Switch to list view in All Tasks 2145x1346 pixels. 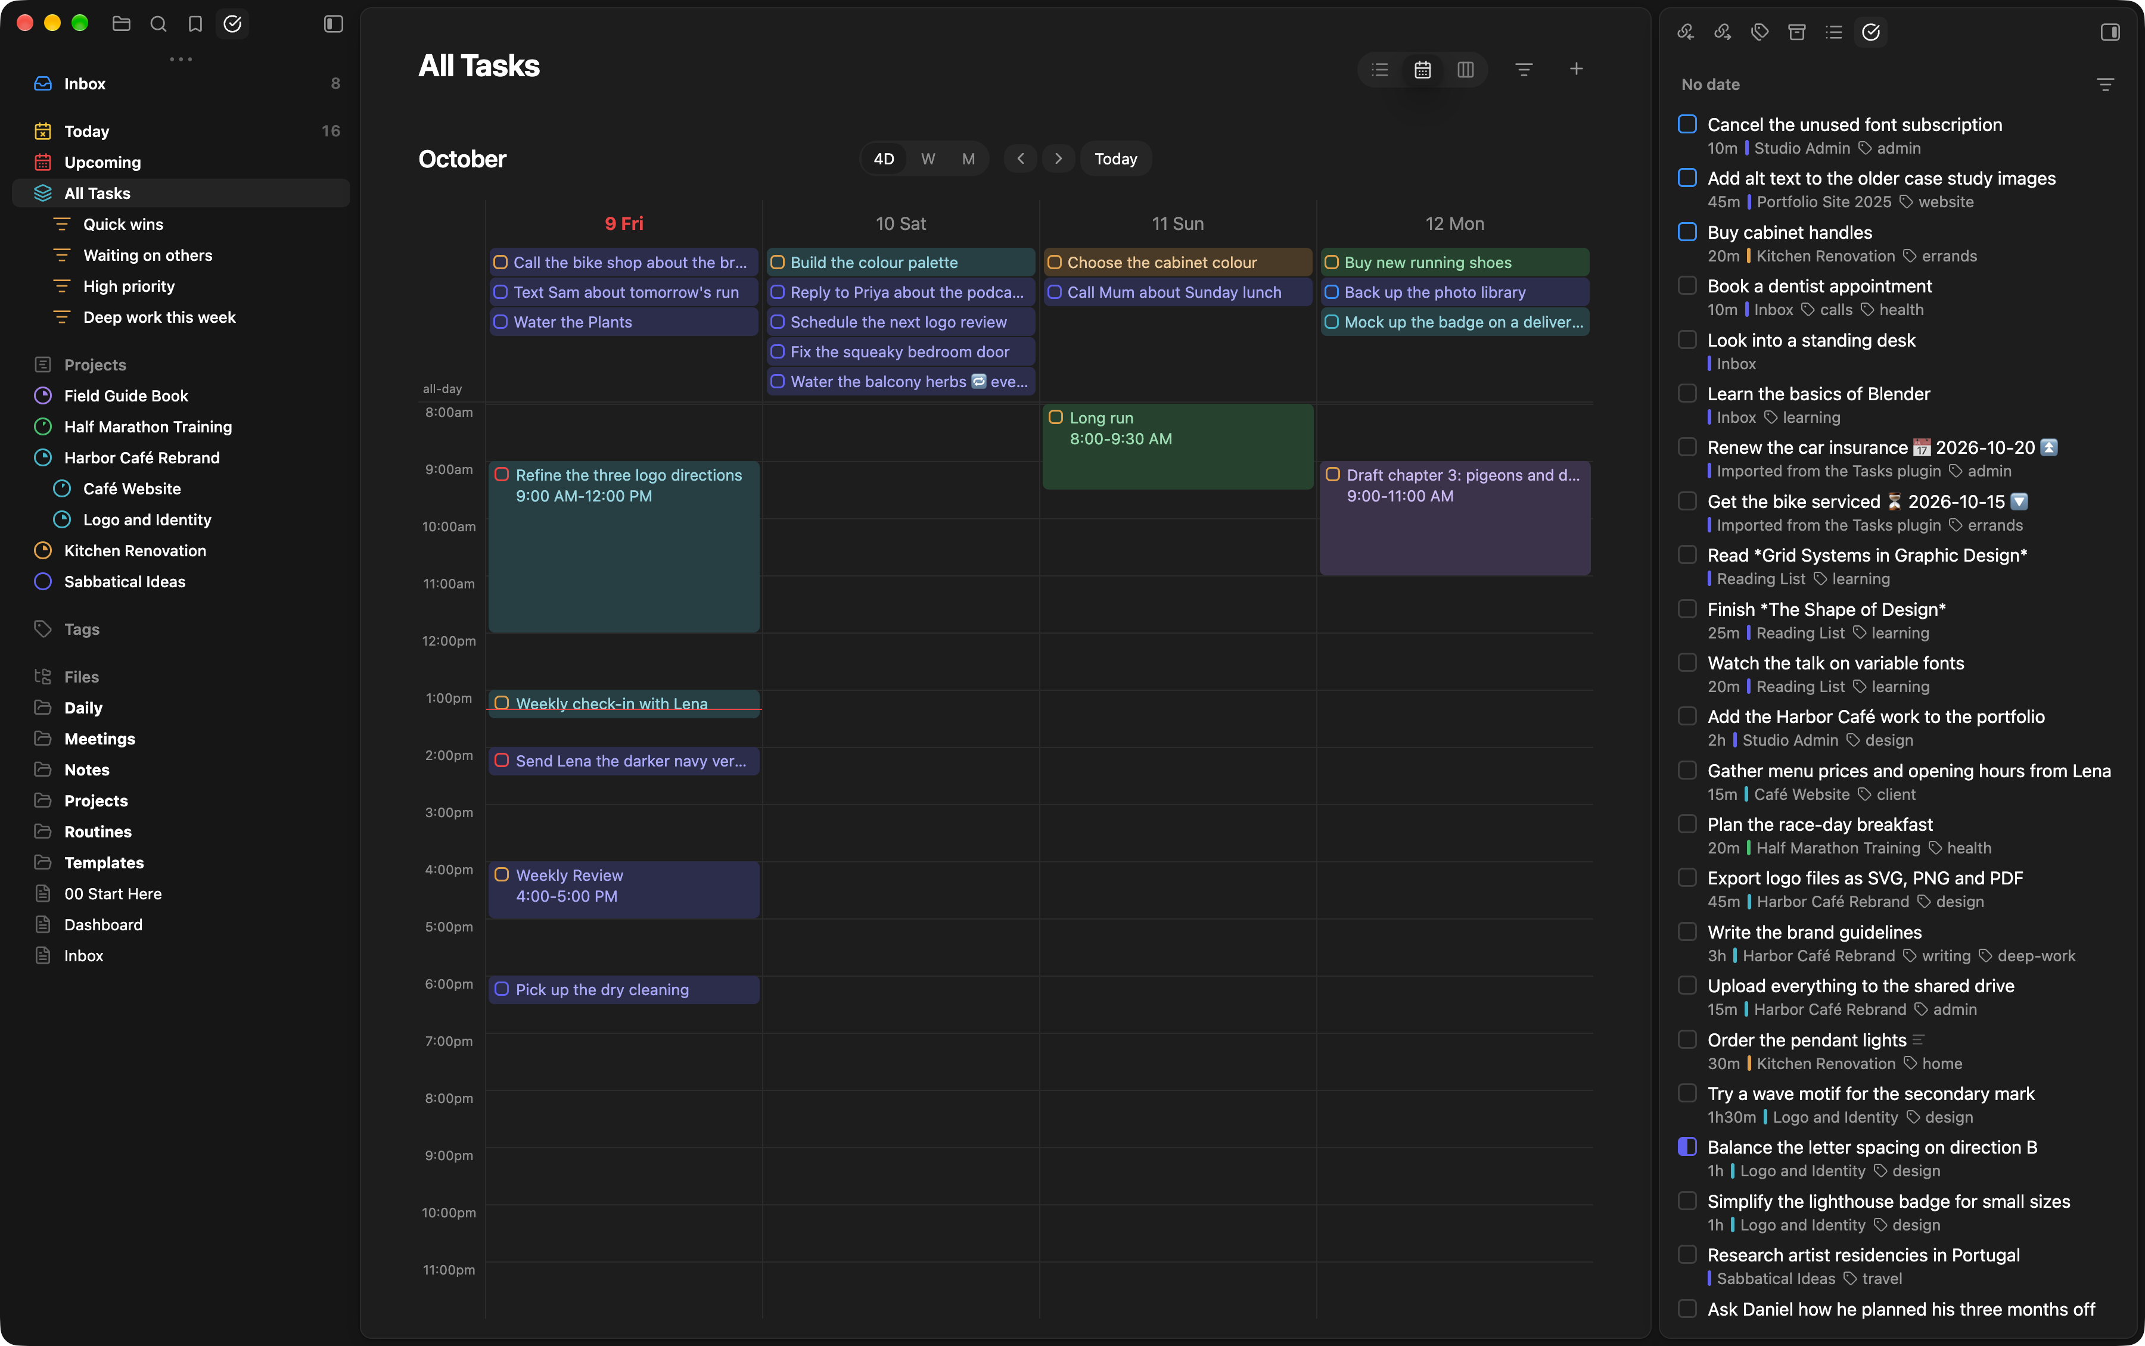(1380, 70)
